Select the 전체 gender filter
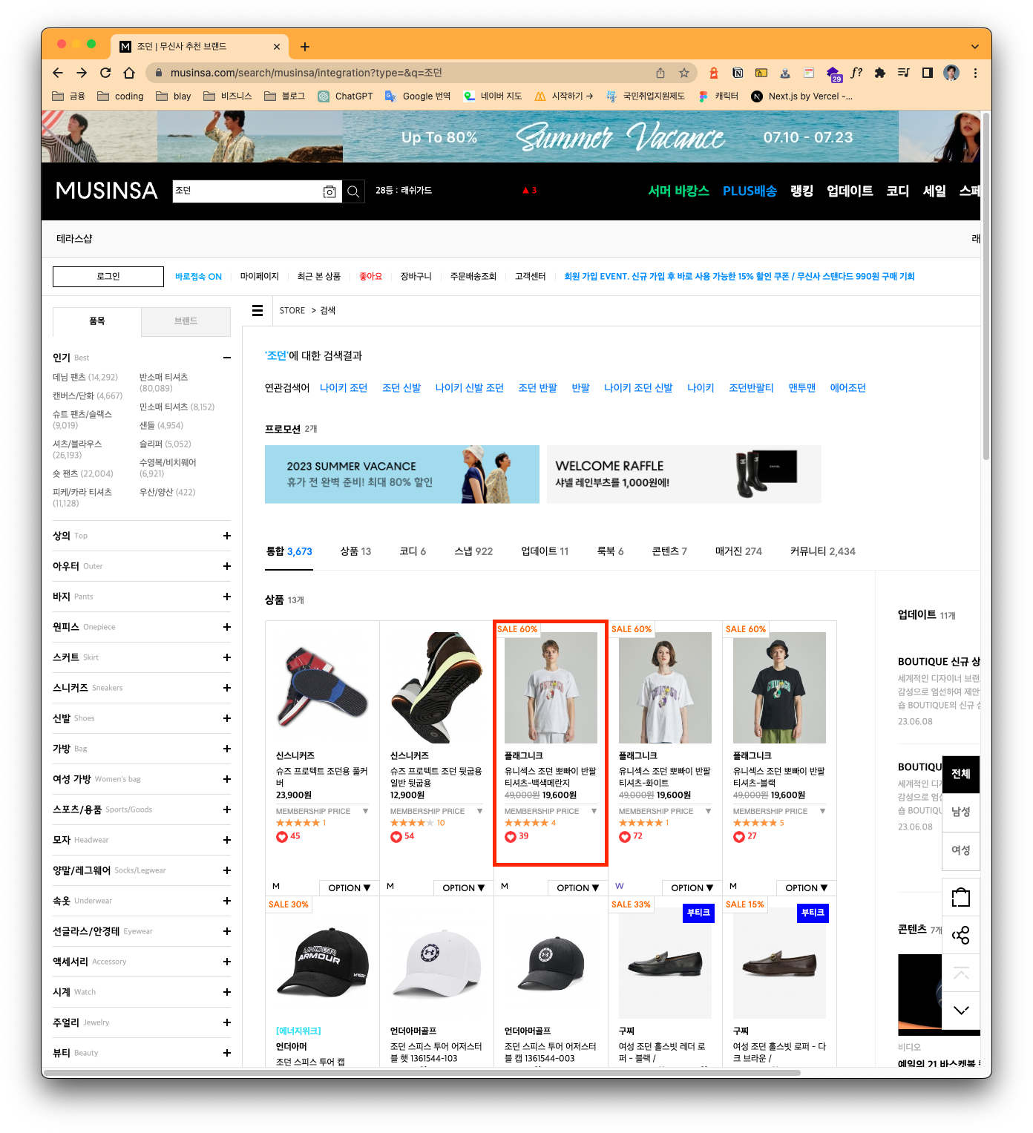Screen dimensions: 1033x1133 (961, 774)
